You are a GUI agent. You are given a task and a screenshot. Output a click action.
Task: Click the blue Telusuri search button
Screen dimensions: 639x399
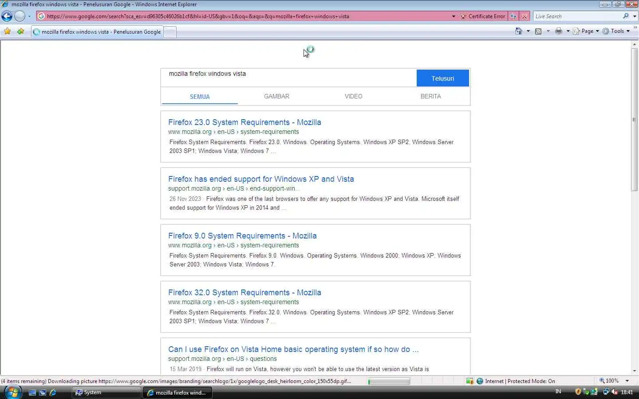point(442,78)
